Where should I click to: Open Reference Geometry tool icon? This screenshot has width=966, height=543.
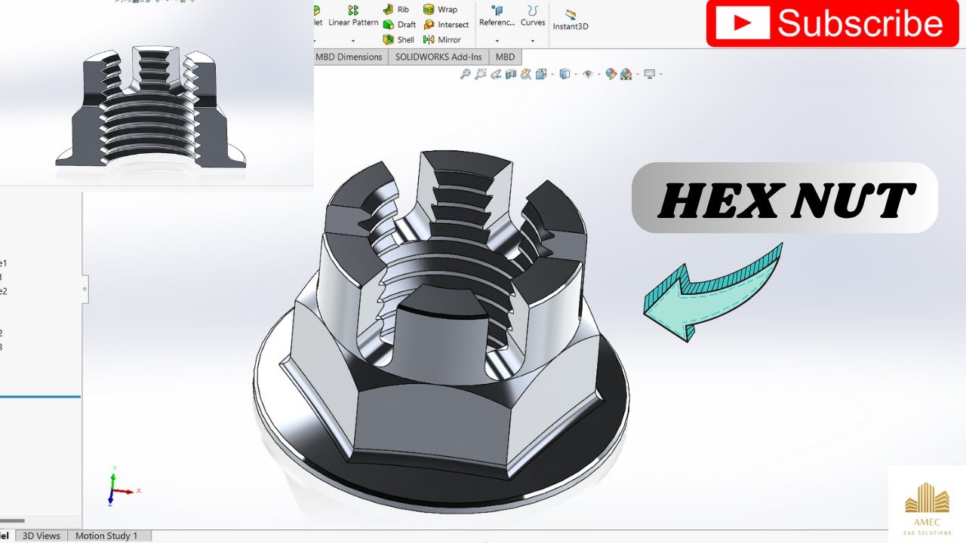click(x=497, y=10)
